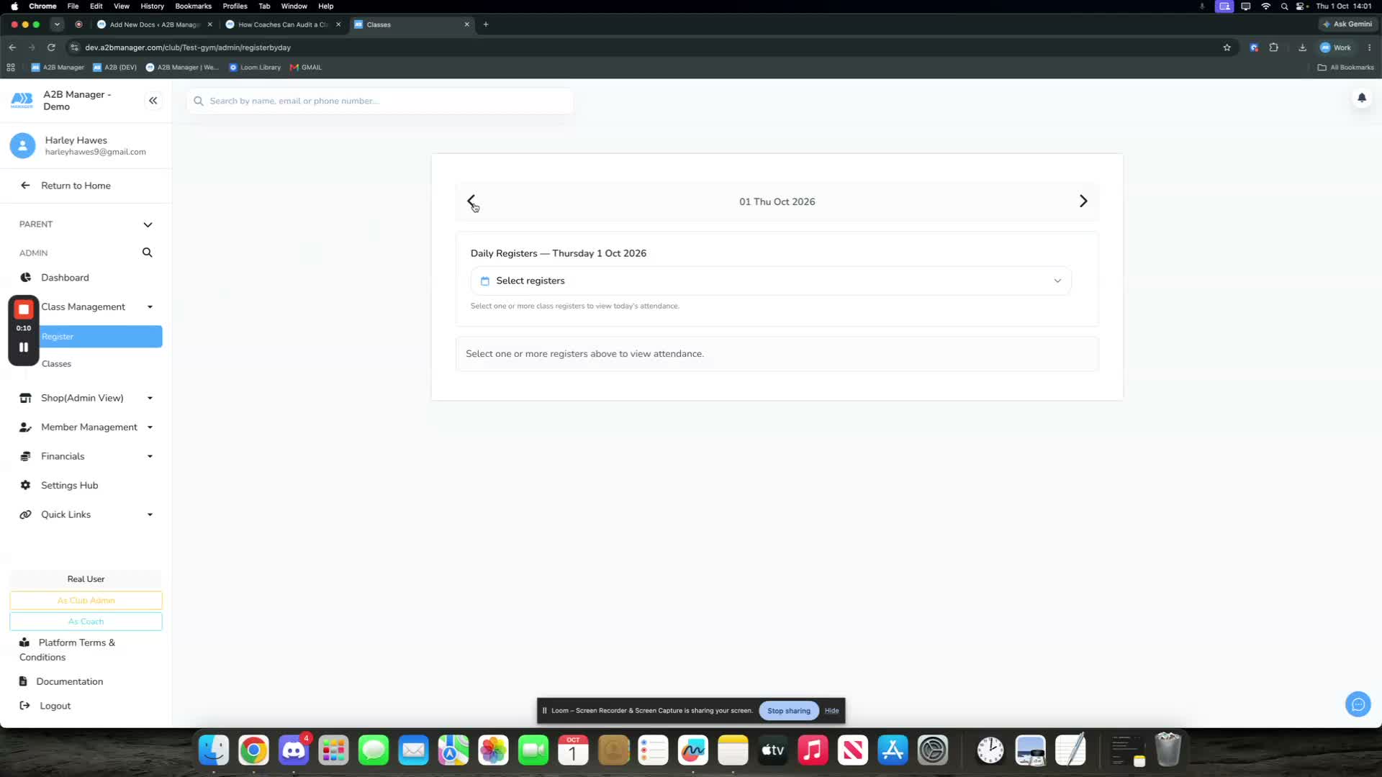Expand Financials menu
Viewport: 1382px width, 777px height.
[x=150, y=456]
